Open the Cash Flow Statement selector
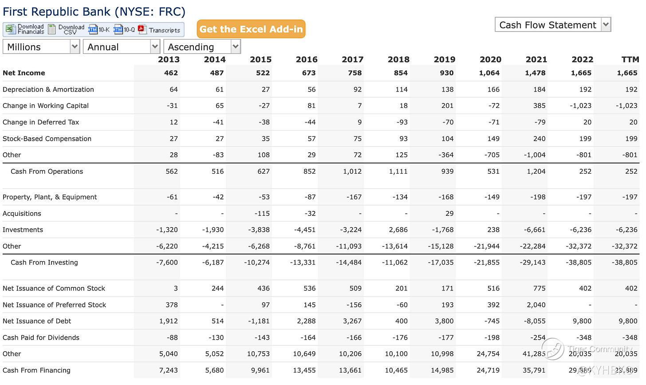646x385 pixels. (553, 25)
